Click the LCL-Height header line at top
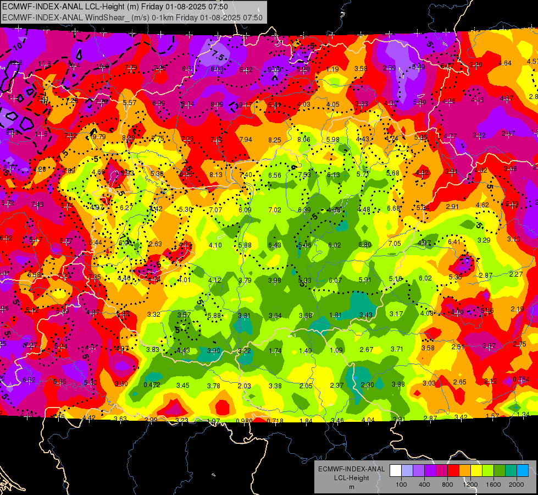 (115, 7)
